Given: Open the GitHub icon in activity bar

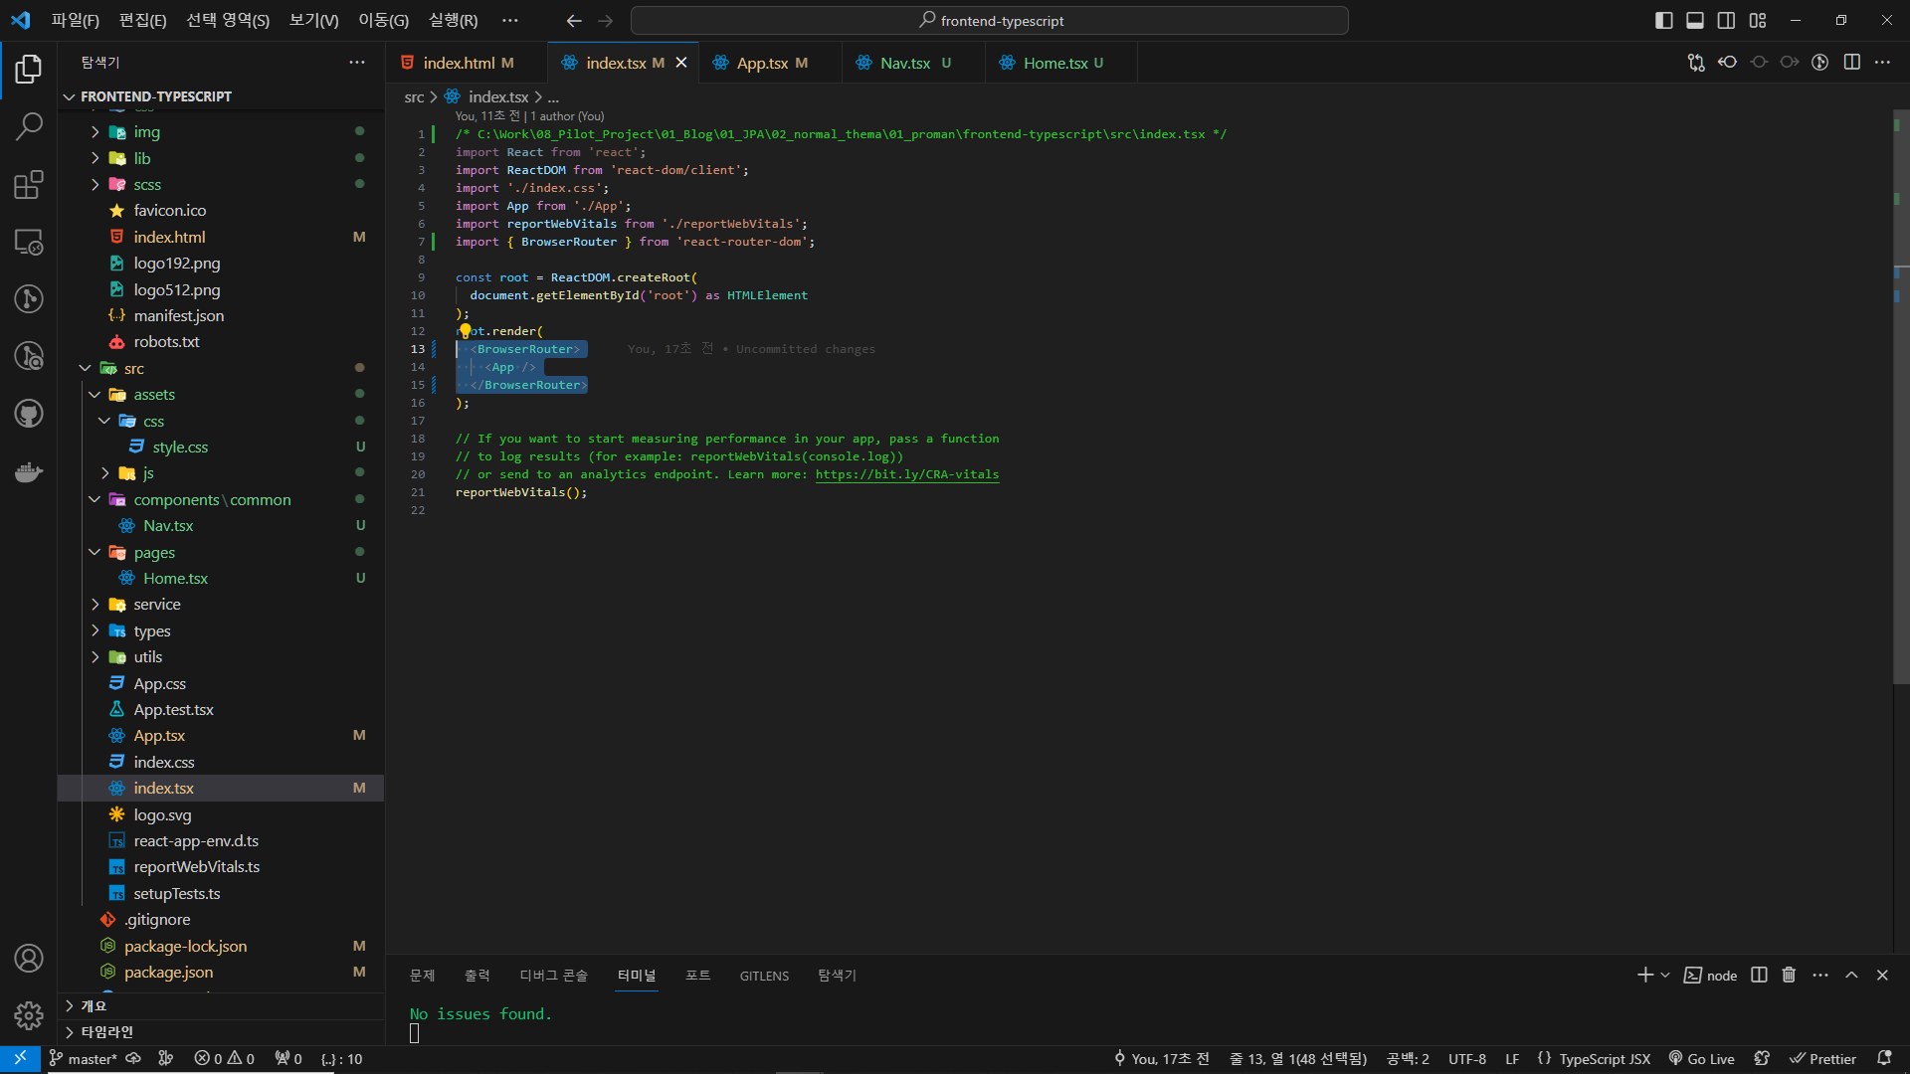Looking at the screenshot, I should click(x=29, y=414).
